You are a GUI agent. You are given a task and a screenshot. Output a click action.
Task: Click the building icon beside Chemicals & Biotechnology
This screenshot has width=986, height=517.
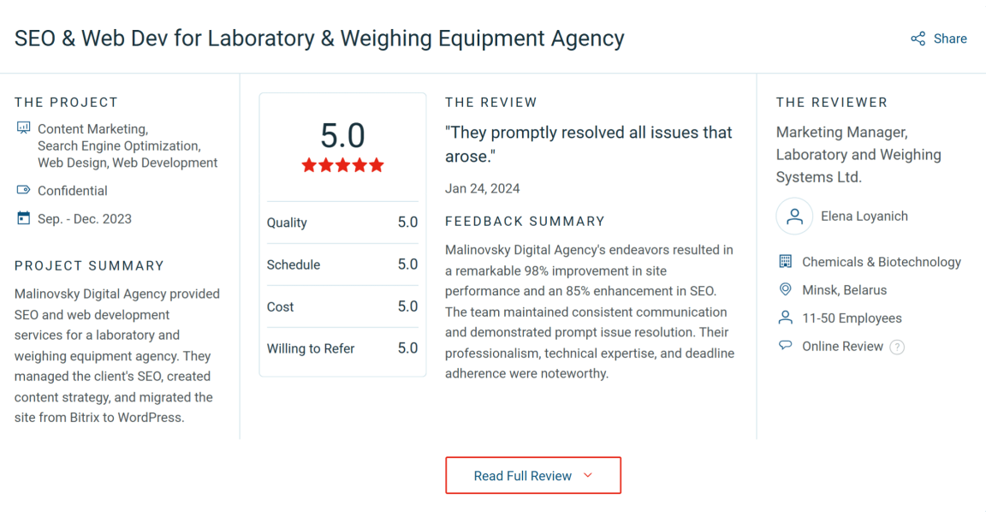785,261
